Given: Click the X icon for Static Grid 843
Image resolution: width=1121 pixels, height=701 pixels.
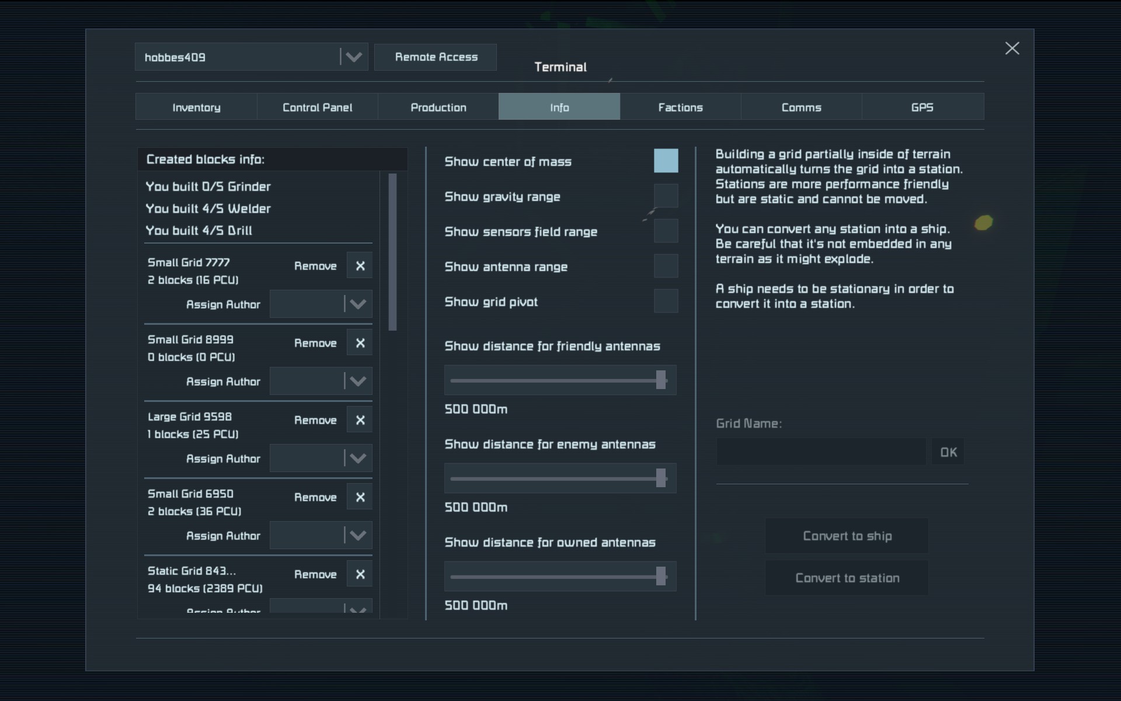Looking at the screenshot, I should tap(360, 574).
